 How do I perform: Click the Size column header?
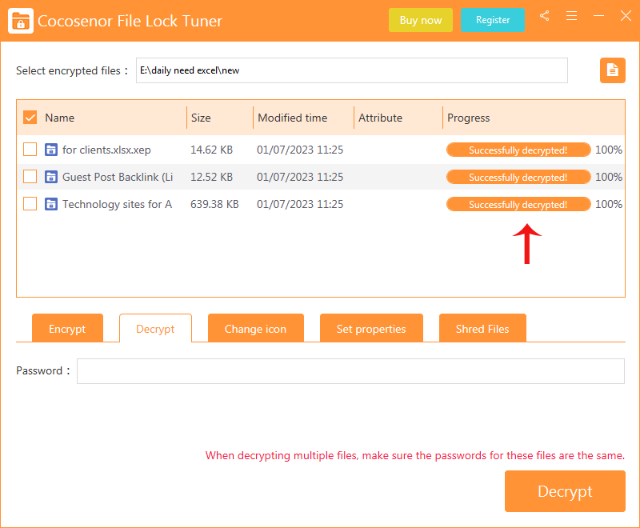(x=201, y=118)
